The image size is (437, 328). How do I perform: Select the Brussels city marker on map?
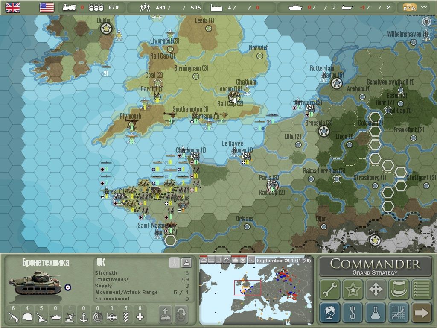point(323,131)
